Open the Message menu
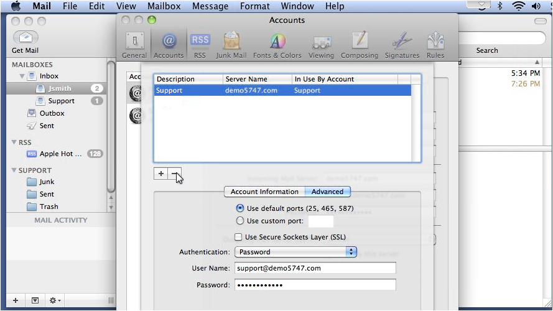This screenshot has width=553, height=311. pyautogui.click(x=210, y=6)
